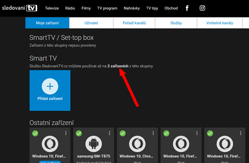Screen dimensions: 249x163
Task: Switch to the Uživatel tab
Action: [91, 23]
